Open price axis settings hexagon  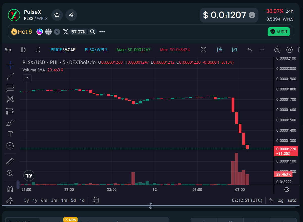[x=287, y=189]
